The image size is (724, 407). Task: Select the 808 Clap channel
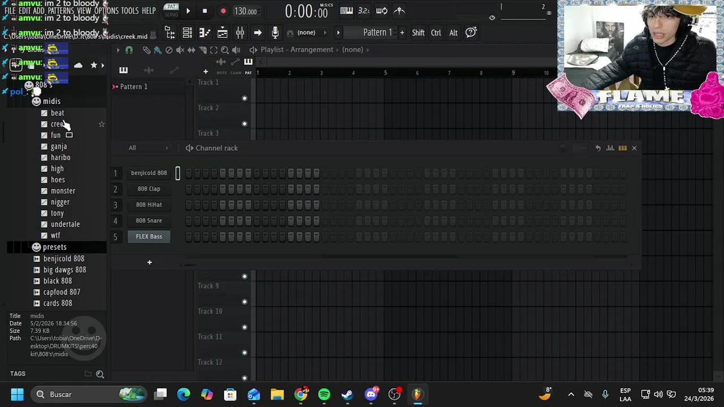(149, 189)
